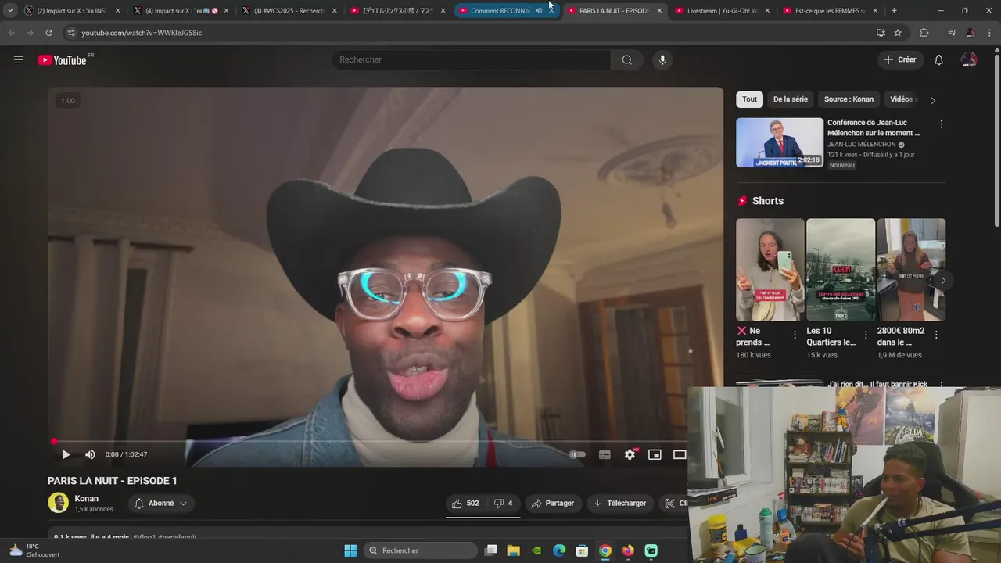Click the search magnifier button
The height and width of the screenshot is (563, 1001).
627,59
